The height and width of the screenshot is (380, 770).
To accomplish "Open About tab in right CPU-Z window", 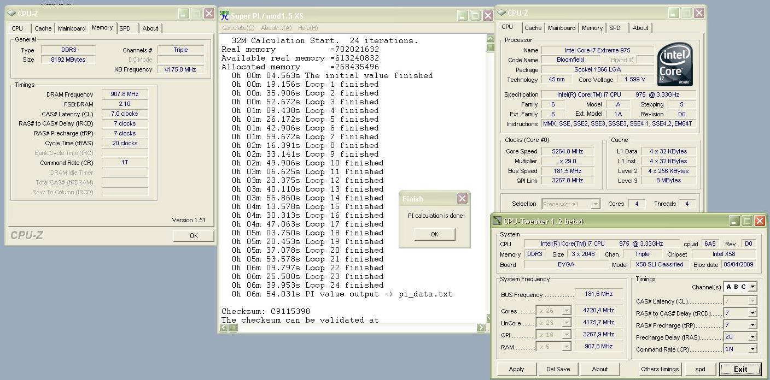I will 640,28.
